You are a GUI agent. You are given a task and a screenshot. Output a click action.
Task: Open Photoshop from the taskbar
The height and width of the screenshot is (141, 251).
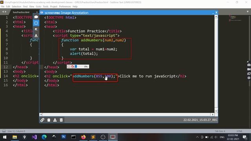pyautogui.click(x=64, y=137)
